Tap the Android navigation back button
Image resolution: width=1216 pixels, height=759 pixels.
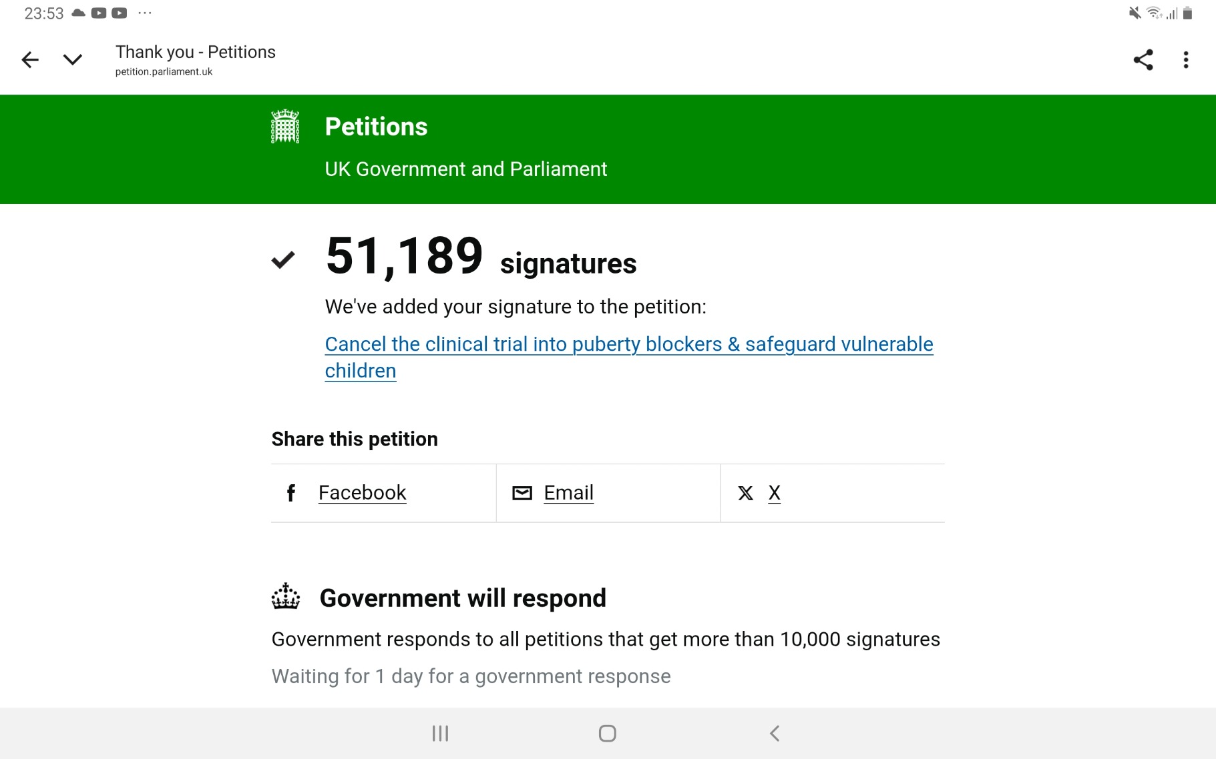(775, 734)
